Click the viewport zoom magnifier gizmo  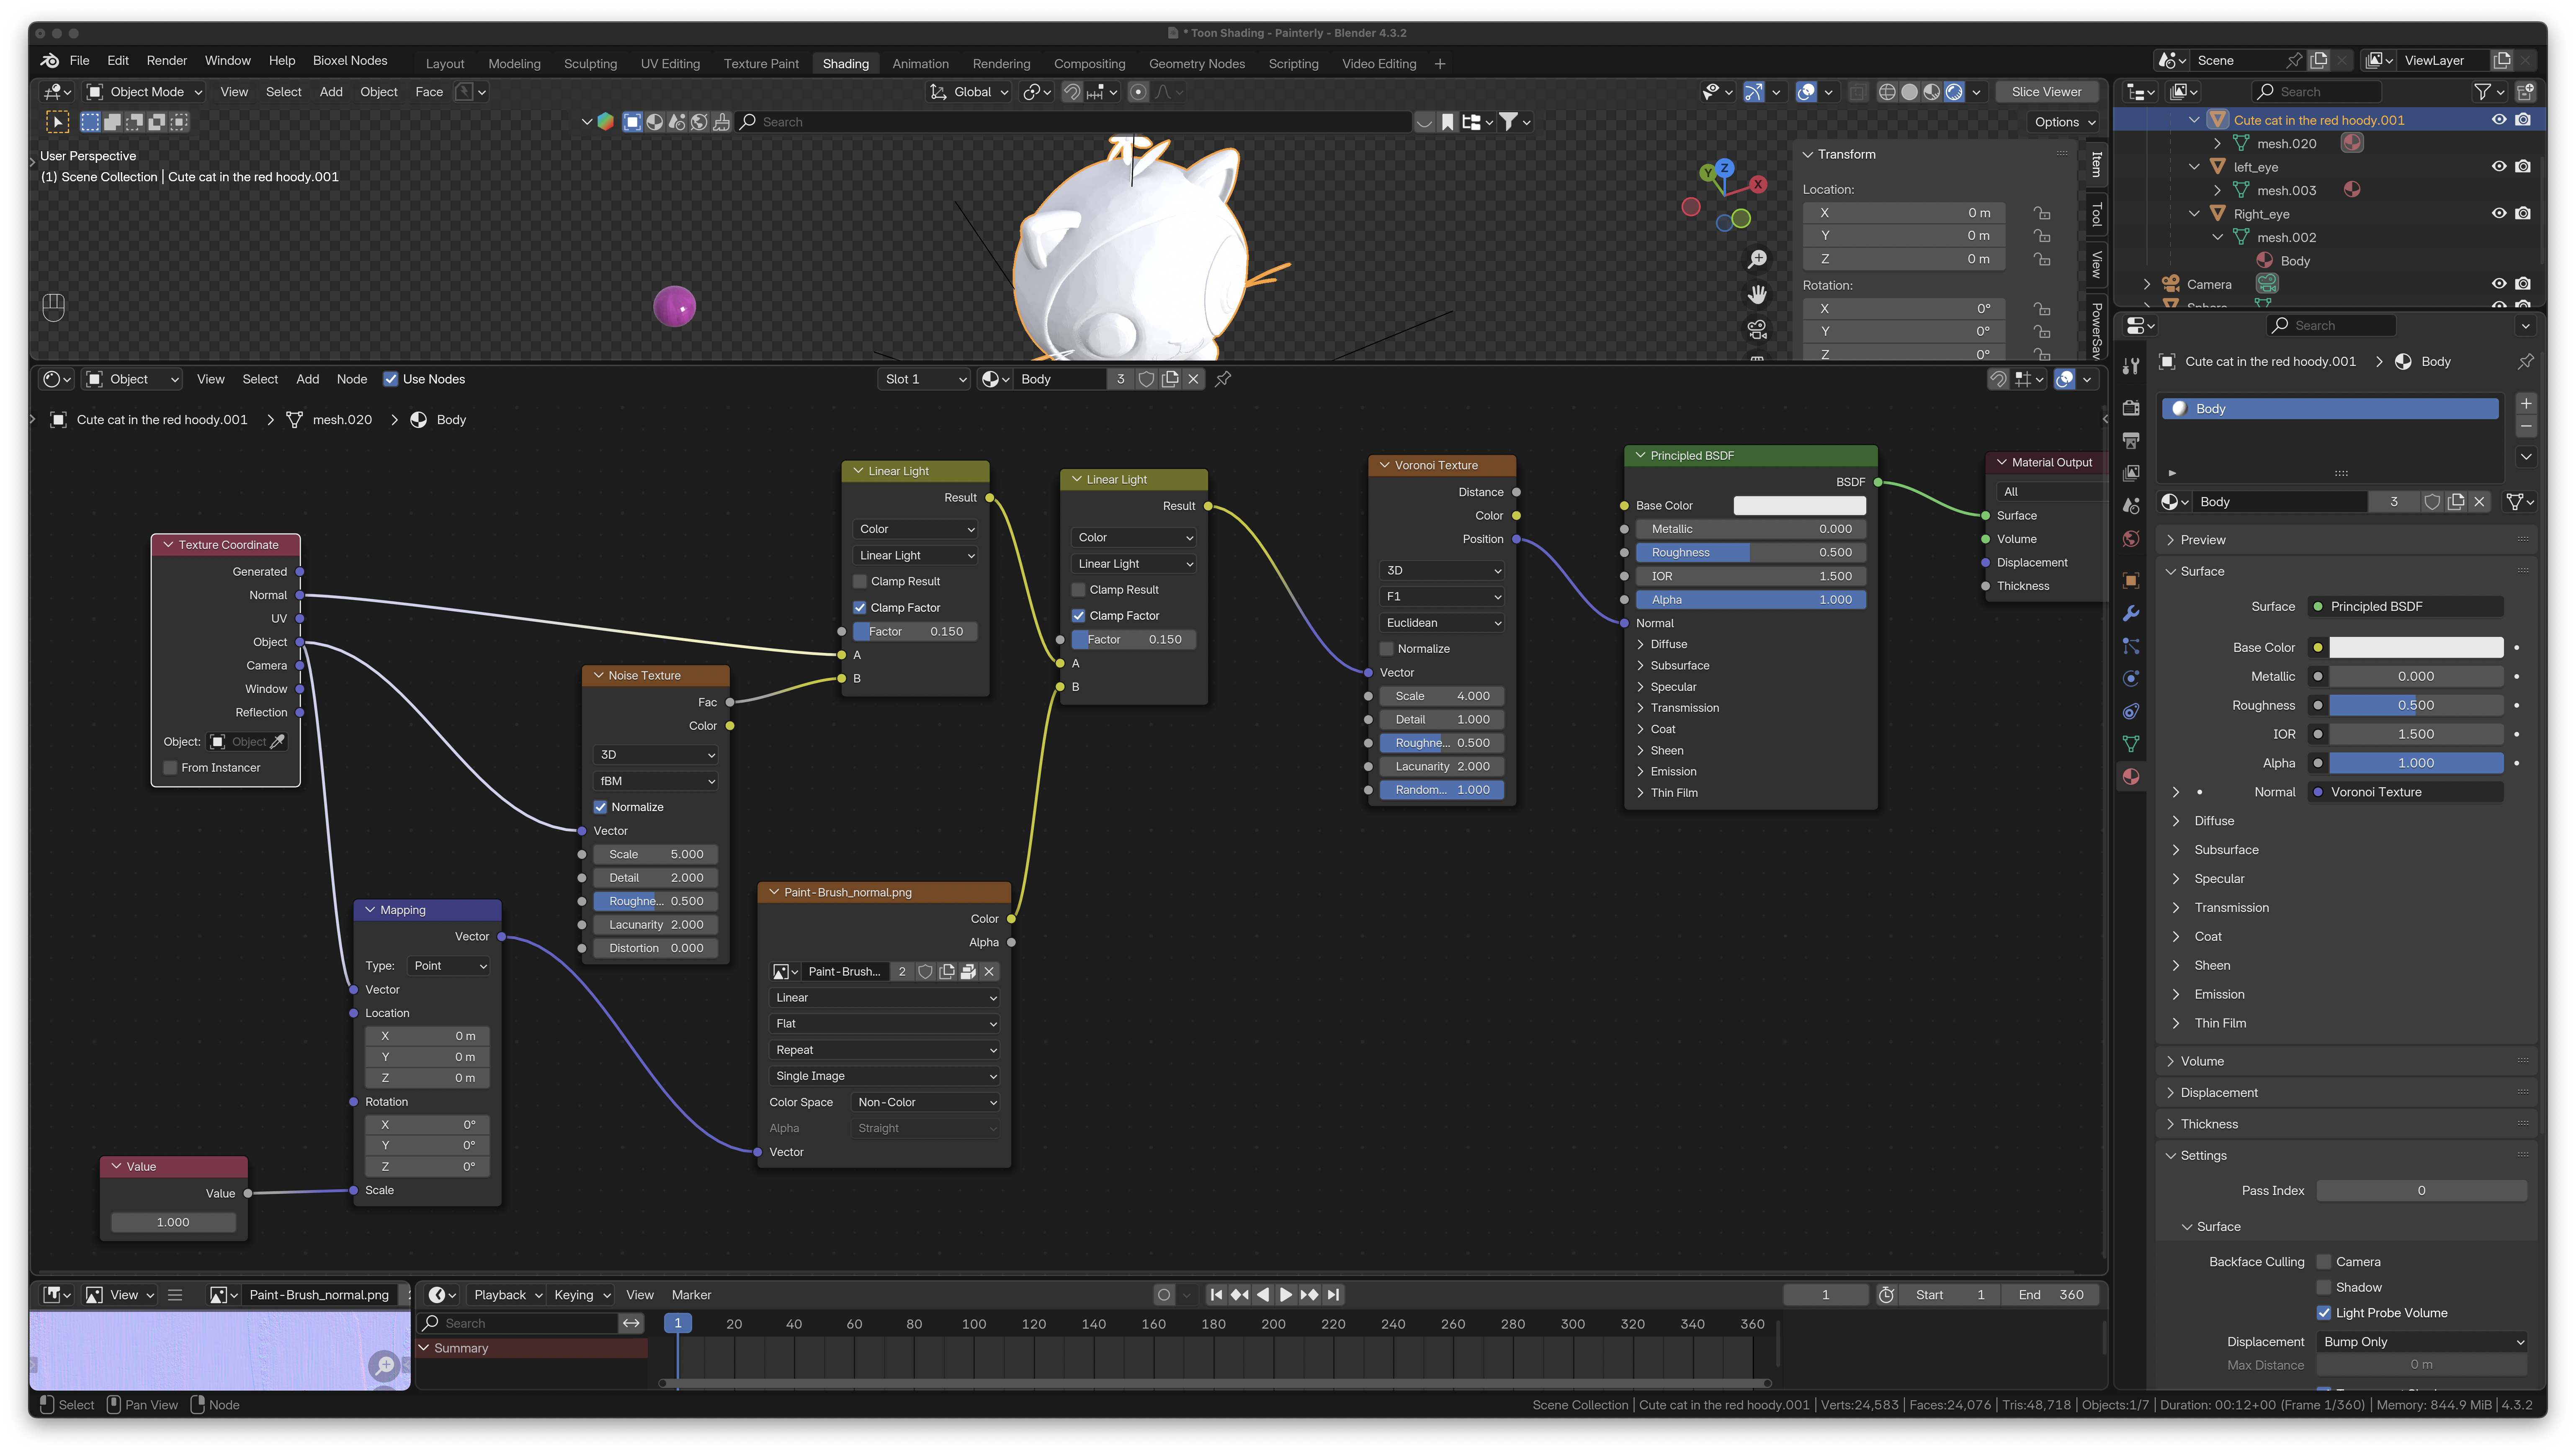click(x=1757, y=259)
